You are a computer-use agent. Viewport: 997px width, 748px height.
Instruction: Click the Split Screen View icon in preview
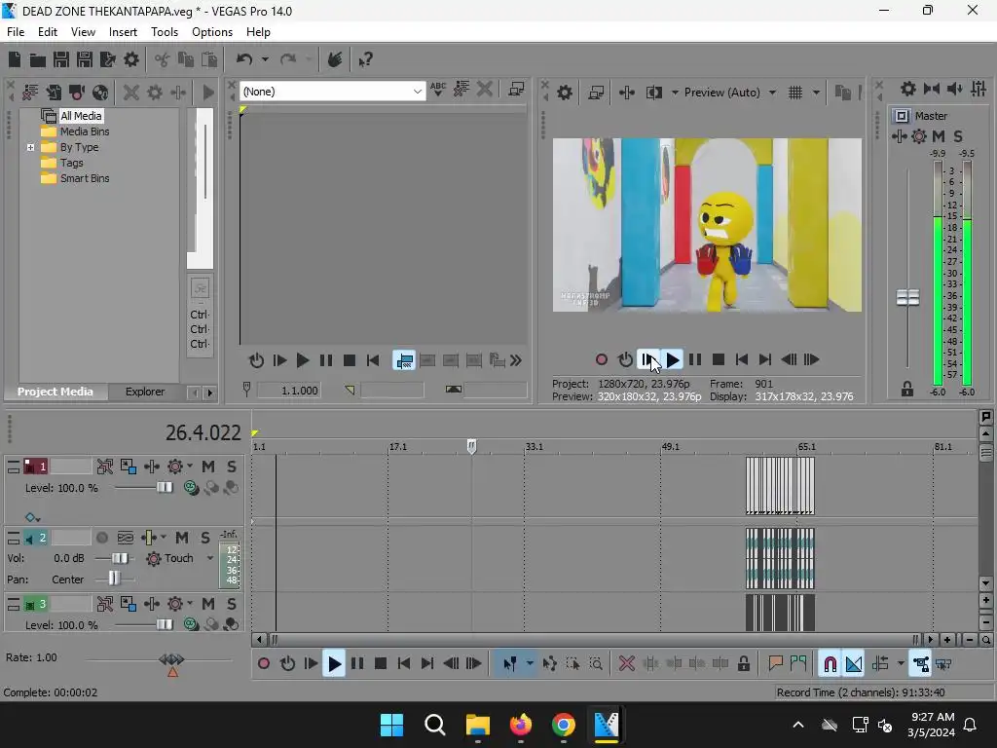653,93
